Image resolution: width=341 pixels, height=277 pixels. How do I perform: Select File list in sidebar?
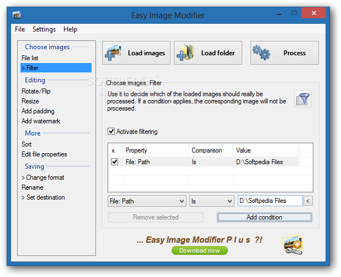coord(30,58)
